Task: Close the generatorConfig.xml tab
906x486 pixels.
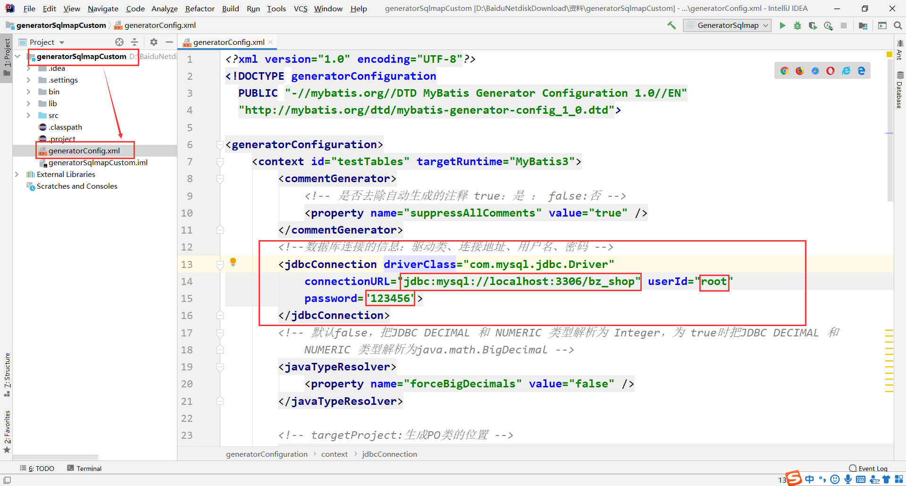Action: [270, 42]
